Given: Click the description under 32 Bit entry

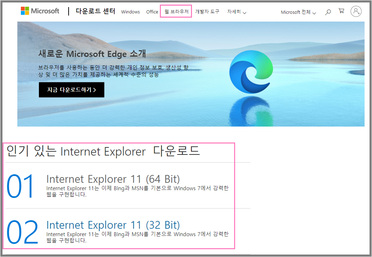Looking at the screenshot, I should click(137, 237).
